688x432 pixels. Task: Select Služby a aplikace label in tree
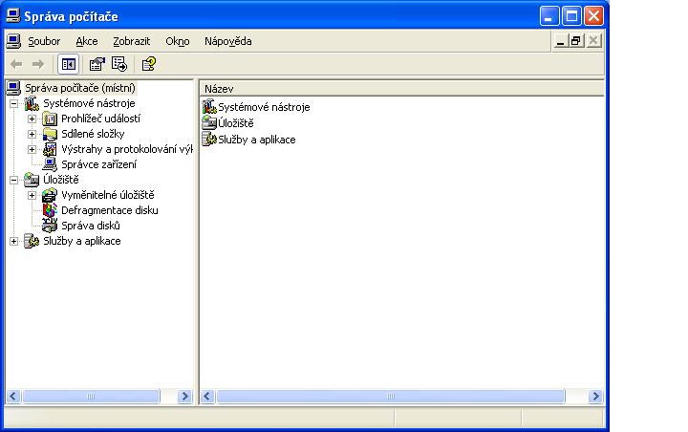pyautogui.click(x=82, y=241)
